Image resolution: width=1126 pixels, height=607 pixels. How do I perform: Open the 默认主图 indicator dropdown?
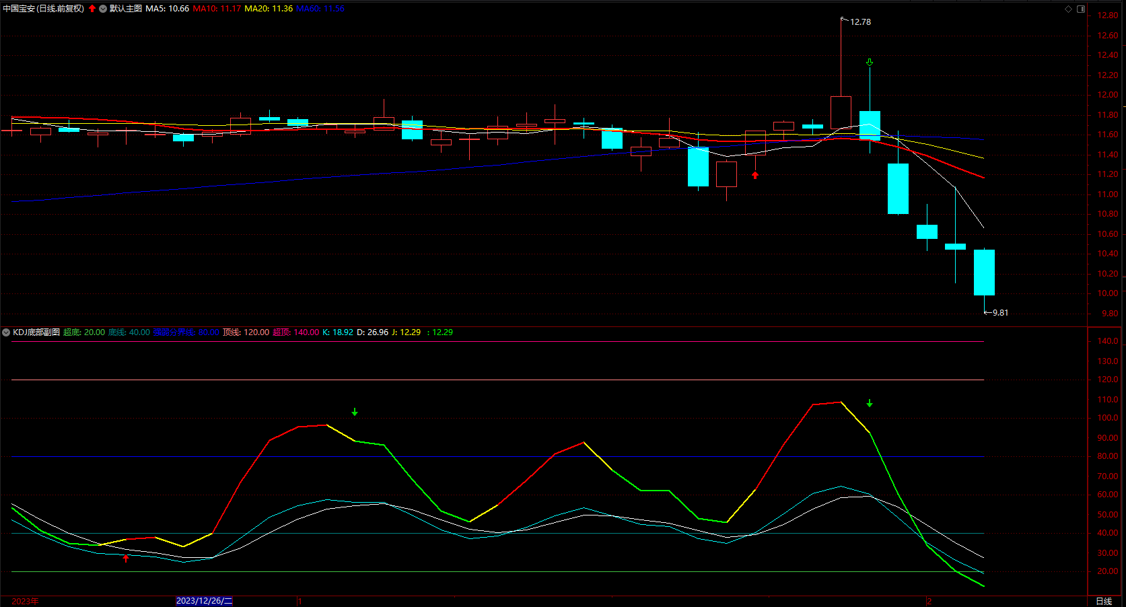103,9
